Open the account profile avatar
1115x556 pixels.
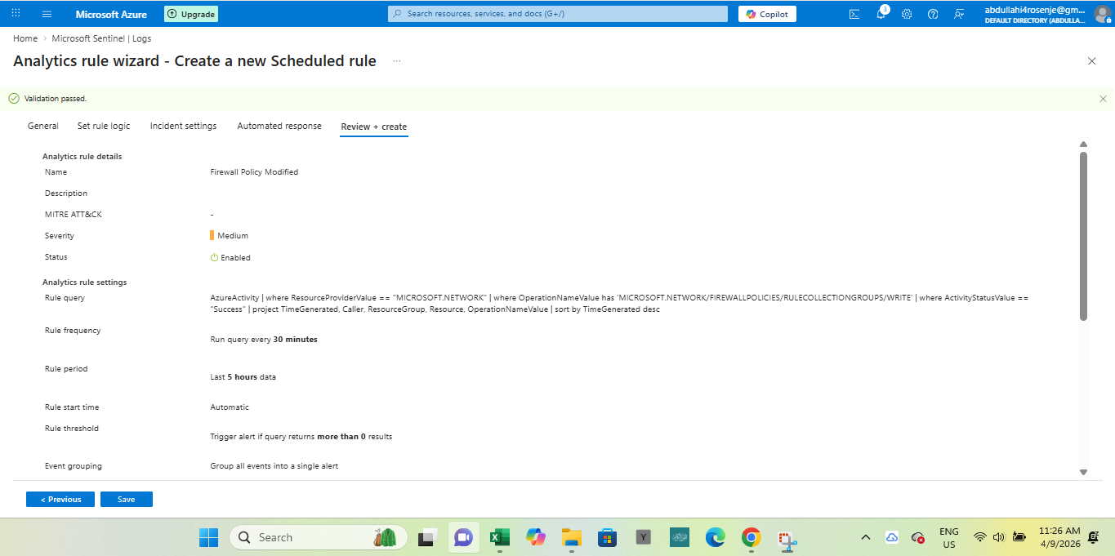pos(1101,14)
